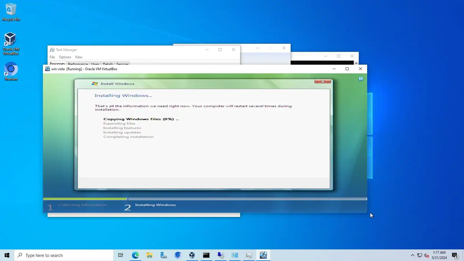Open the View menu in Task Manager
The image size is (464, 261).
[x=79, y=57]
